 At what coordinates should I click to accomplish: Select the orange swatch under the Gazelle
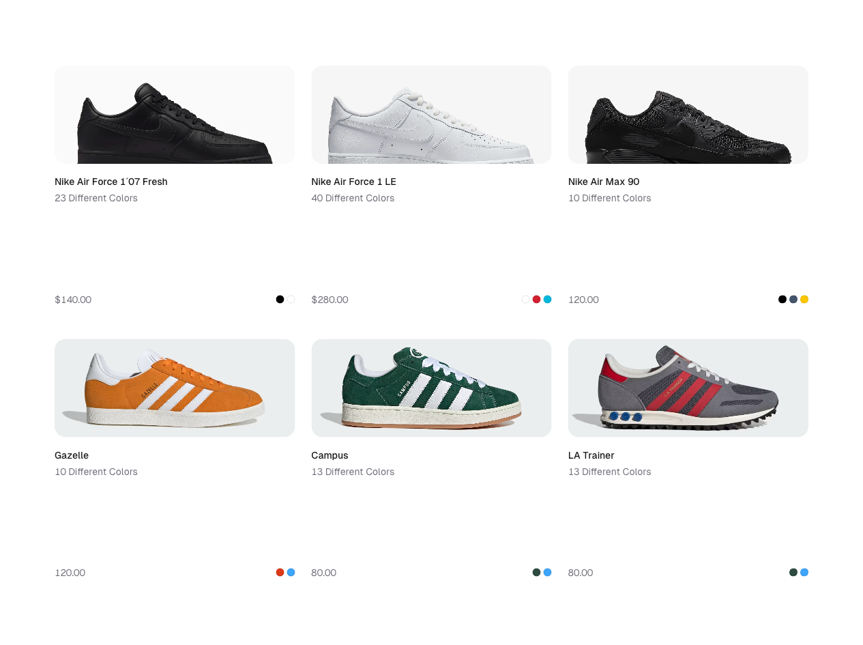tap(279, 572)
